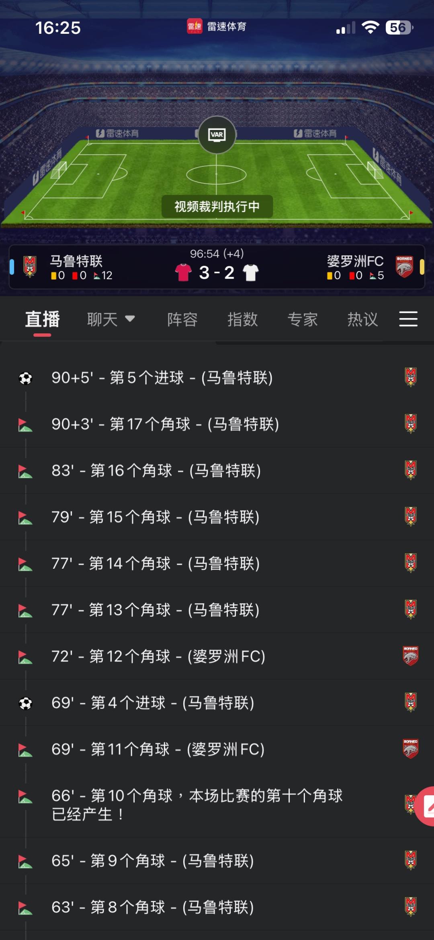Open the 专家 tab
The width and height of the screenshot is (434, 940).
[303, 319]
